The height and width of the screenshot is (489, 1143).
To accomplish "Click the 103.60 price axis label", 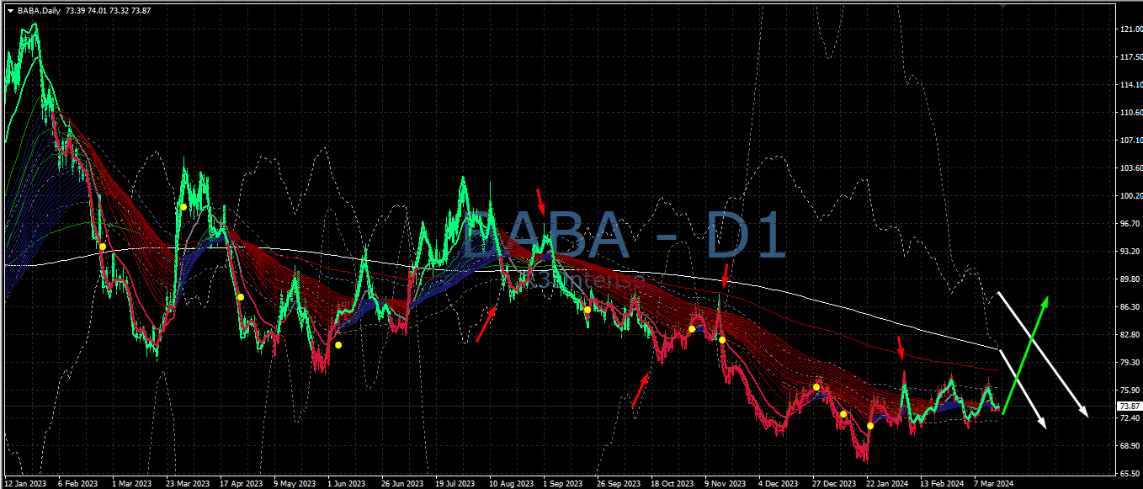I will 1130,168.
